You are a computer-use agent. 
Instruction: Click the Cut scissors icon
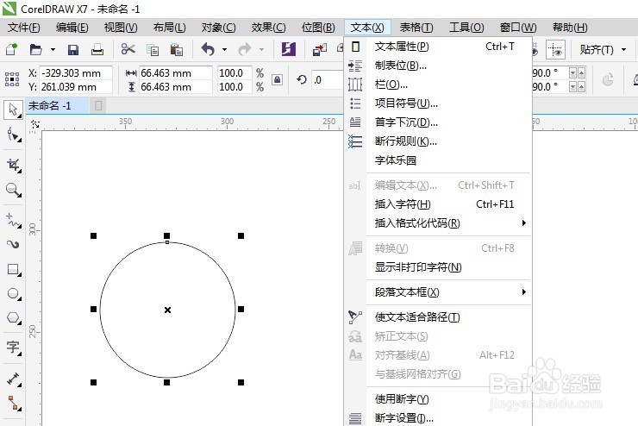pyautogui.click(x=128, y=50)
